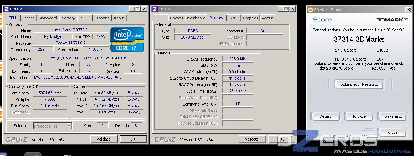Close the left CPU-Z window

pos(144,9)
